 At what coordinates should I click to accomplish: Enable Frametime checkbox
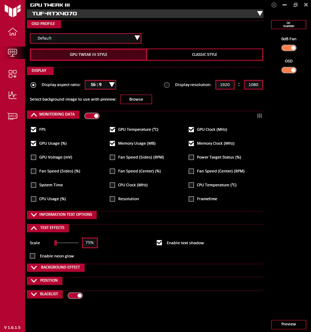[x=191, y=199]
